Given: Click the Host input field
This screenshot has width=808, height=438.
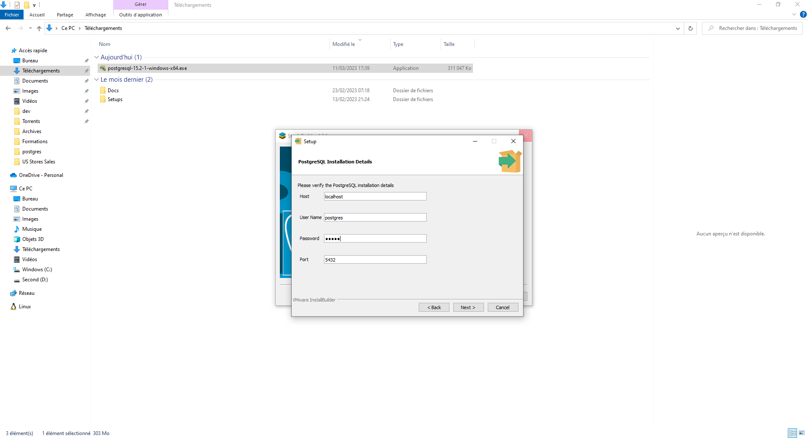Looking at the screenshot, I should click(375, 196).
